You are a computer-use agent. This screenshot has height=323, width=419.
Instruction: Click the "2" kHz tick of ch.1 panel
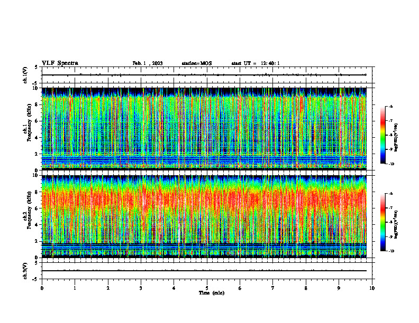(37, 154)
